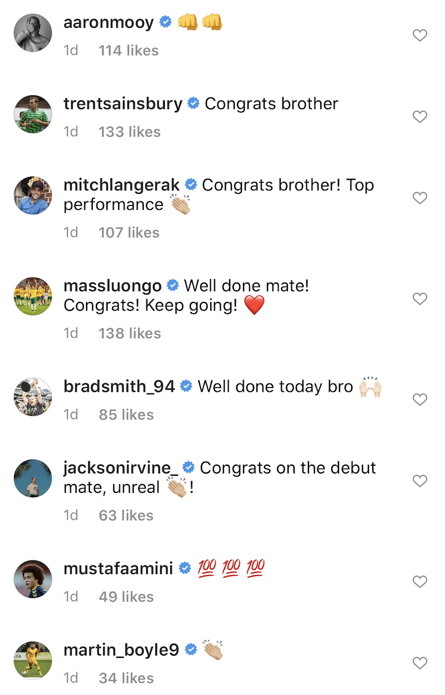View the 114 likes on aaronmooy's comment
The height and width of the screenshot is (695, 445).
129,51
